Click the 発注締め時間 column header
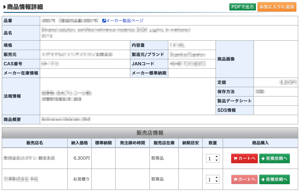 tap(132, 143)
